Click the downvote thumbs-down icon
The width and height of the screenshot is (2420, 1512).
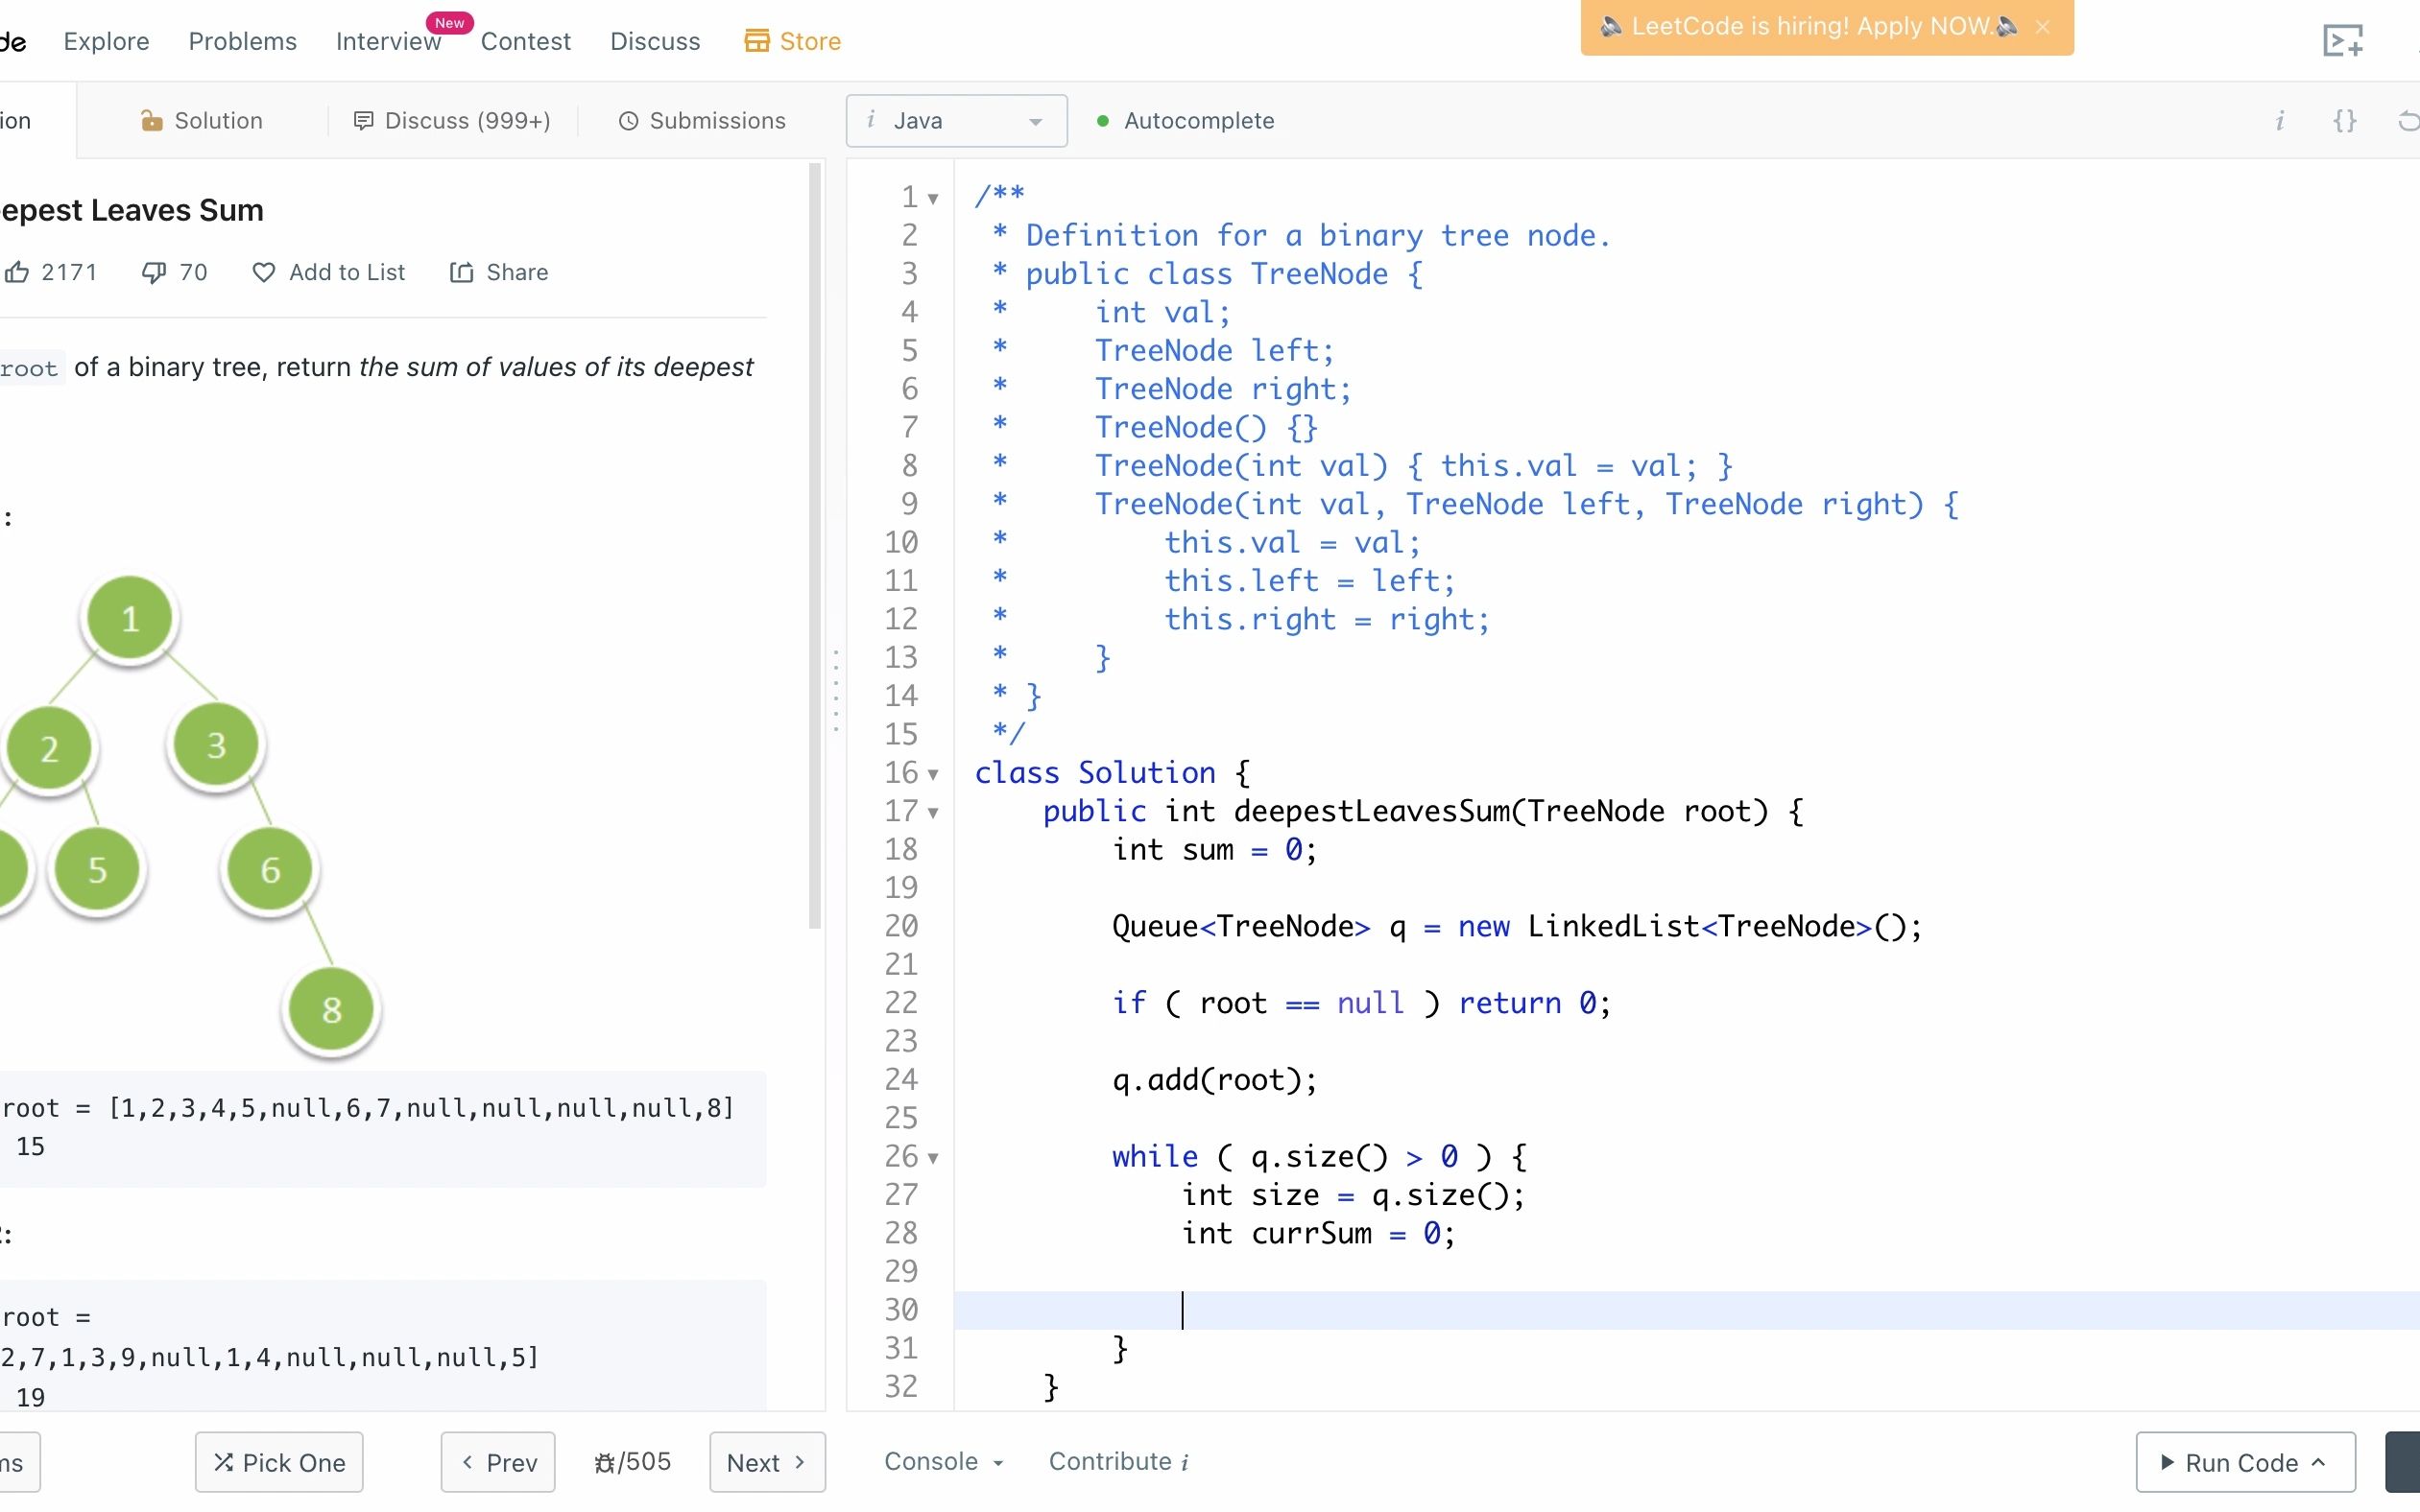154,272
